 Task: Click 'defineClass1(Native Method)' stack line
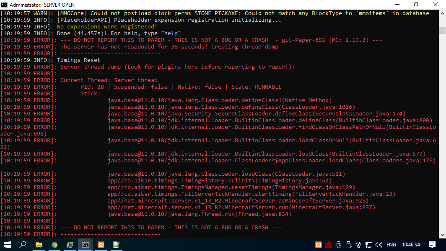[220, 100]
